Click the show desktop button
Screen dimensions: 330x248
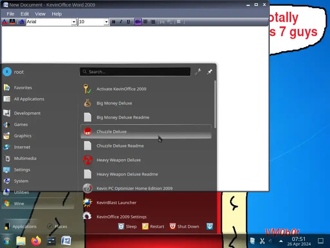321,241
